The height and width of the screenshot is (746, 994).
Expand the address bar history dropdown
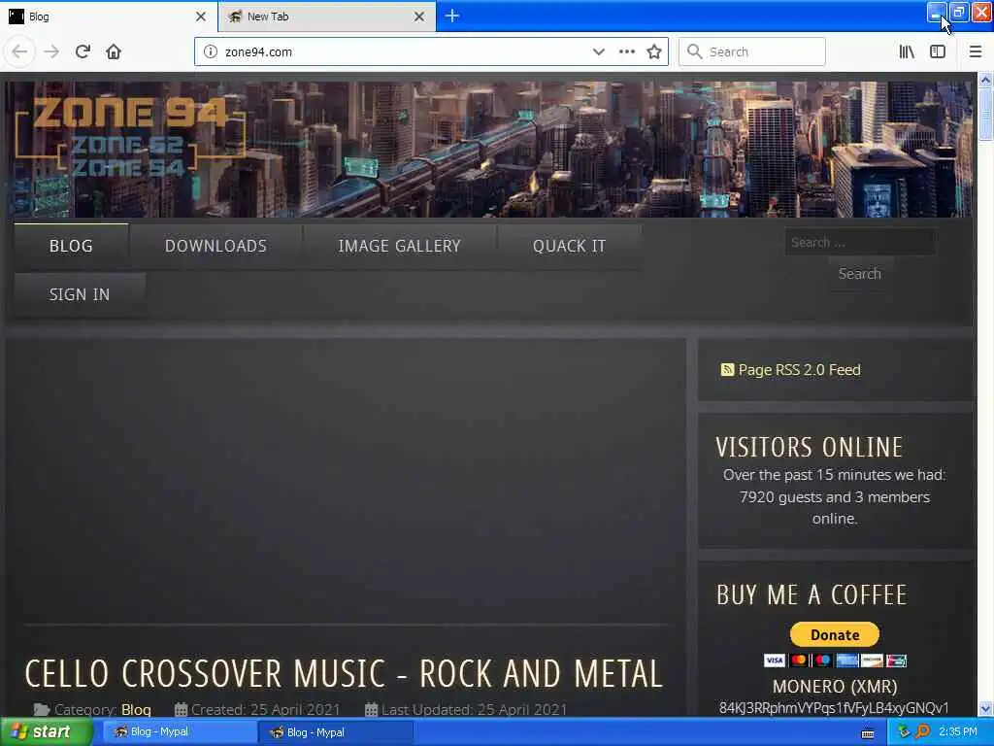point(598,51)
